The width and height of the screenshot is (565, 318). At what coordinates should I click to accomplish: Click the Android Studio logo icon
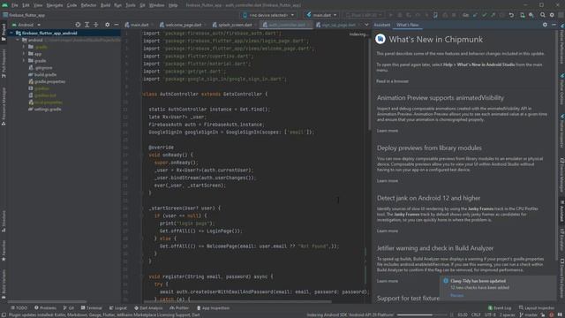click(x=4, y=5)
